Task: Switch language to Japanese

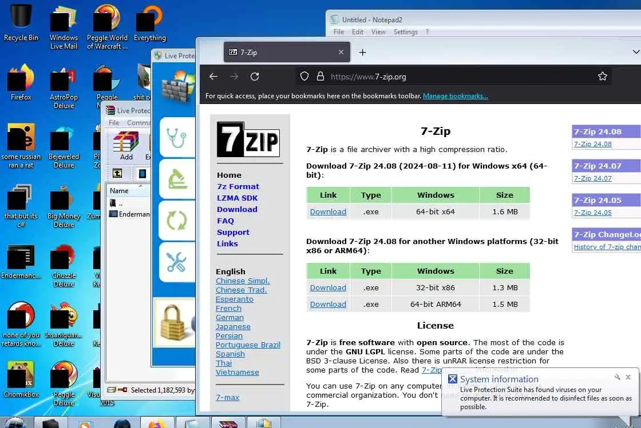Action: [x=233, y=326]
